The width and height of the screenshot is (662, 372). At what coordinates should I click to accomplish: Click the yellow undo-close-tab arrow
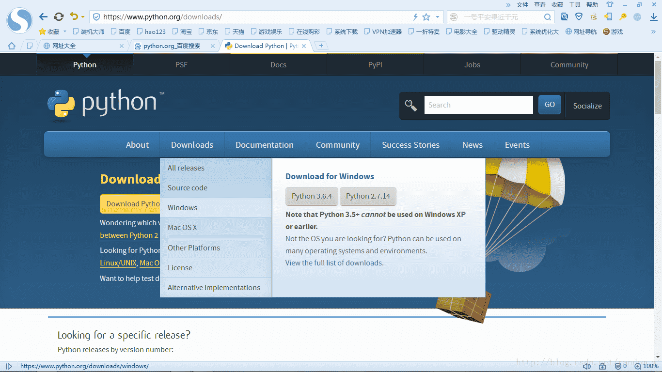coord(74,16)
